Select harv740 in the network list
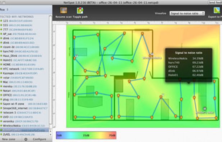Image resolution: width=222 pixels, height=142 pixels. tap(25, 52)
